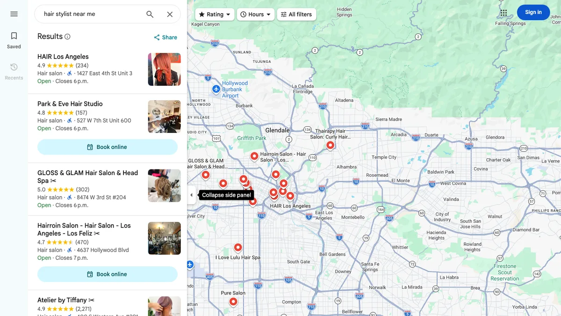Click the Firestone Scout Reservation label
The image size is (561, 316).
click(x=505, y=272)
